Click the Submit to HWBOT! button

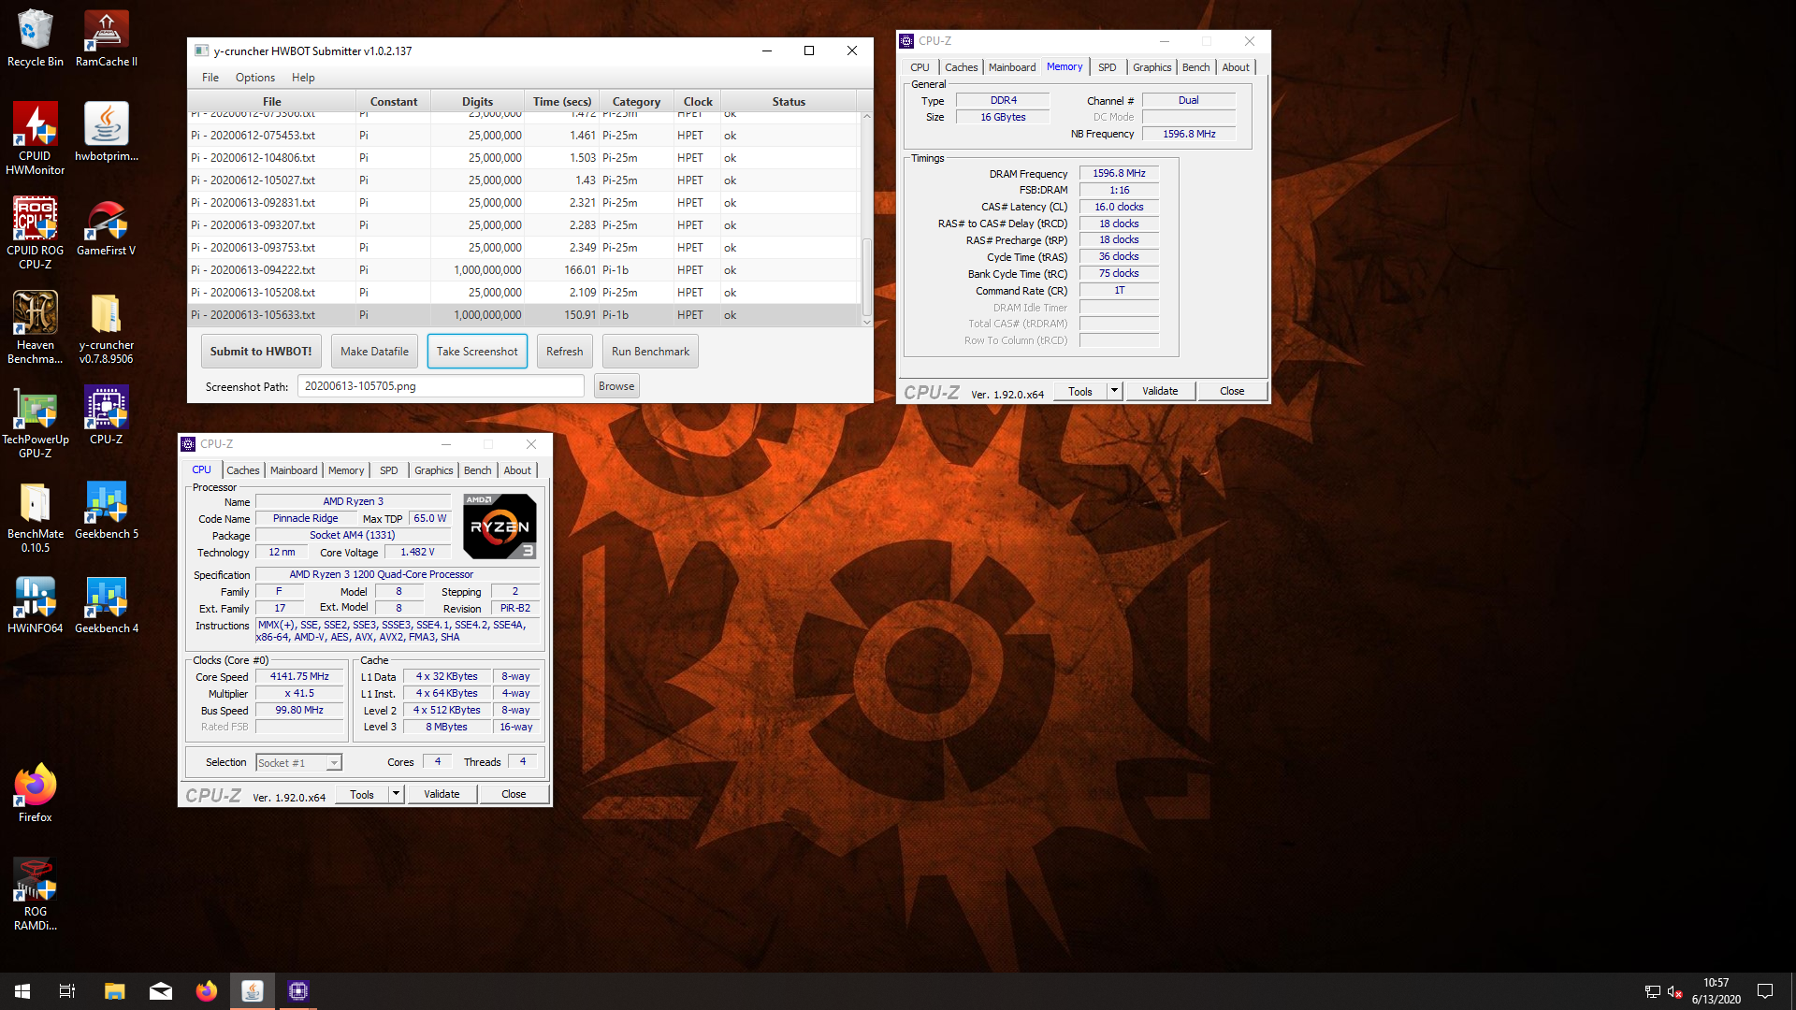coord(261,352)
